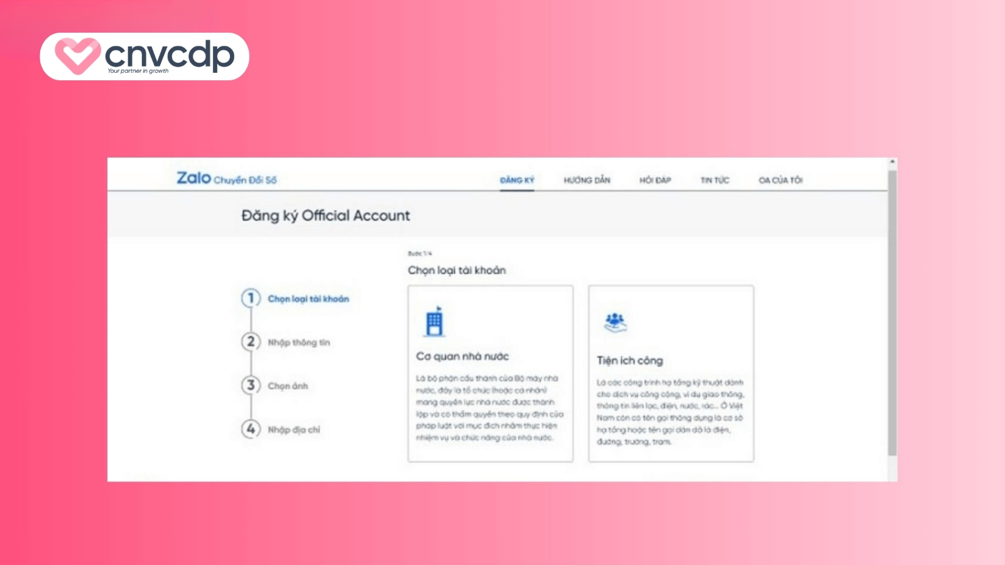The width and height of the screenshot is (1005, 565).
Task: Select step 2 circle icon
Action: pyautogui.click(x=251, y=342)
